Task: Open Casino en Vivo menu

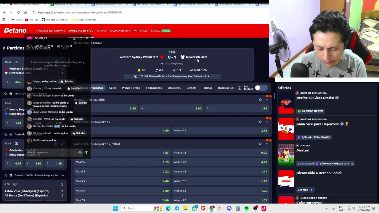Action: click(x=120, y=31)
